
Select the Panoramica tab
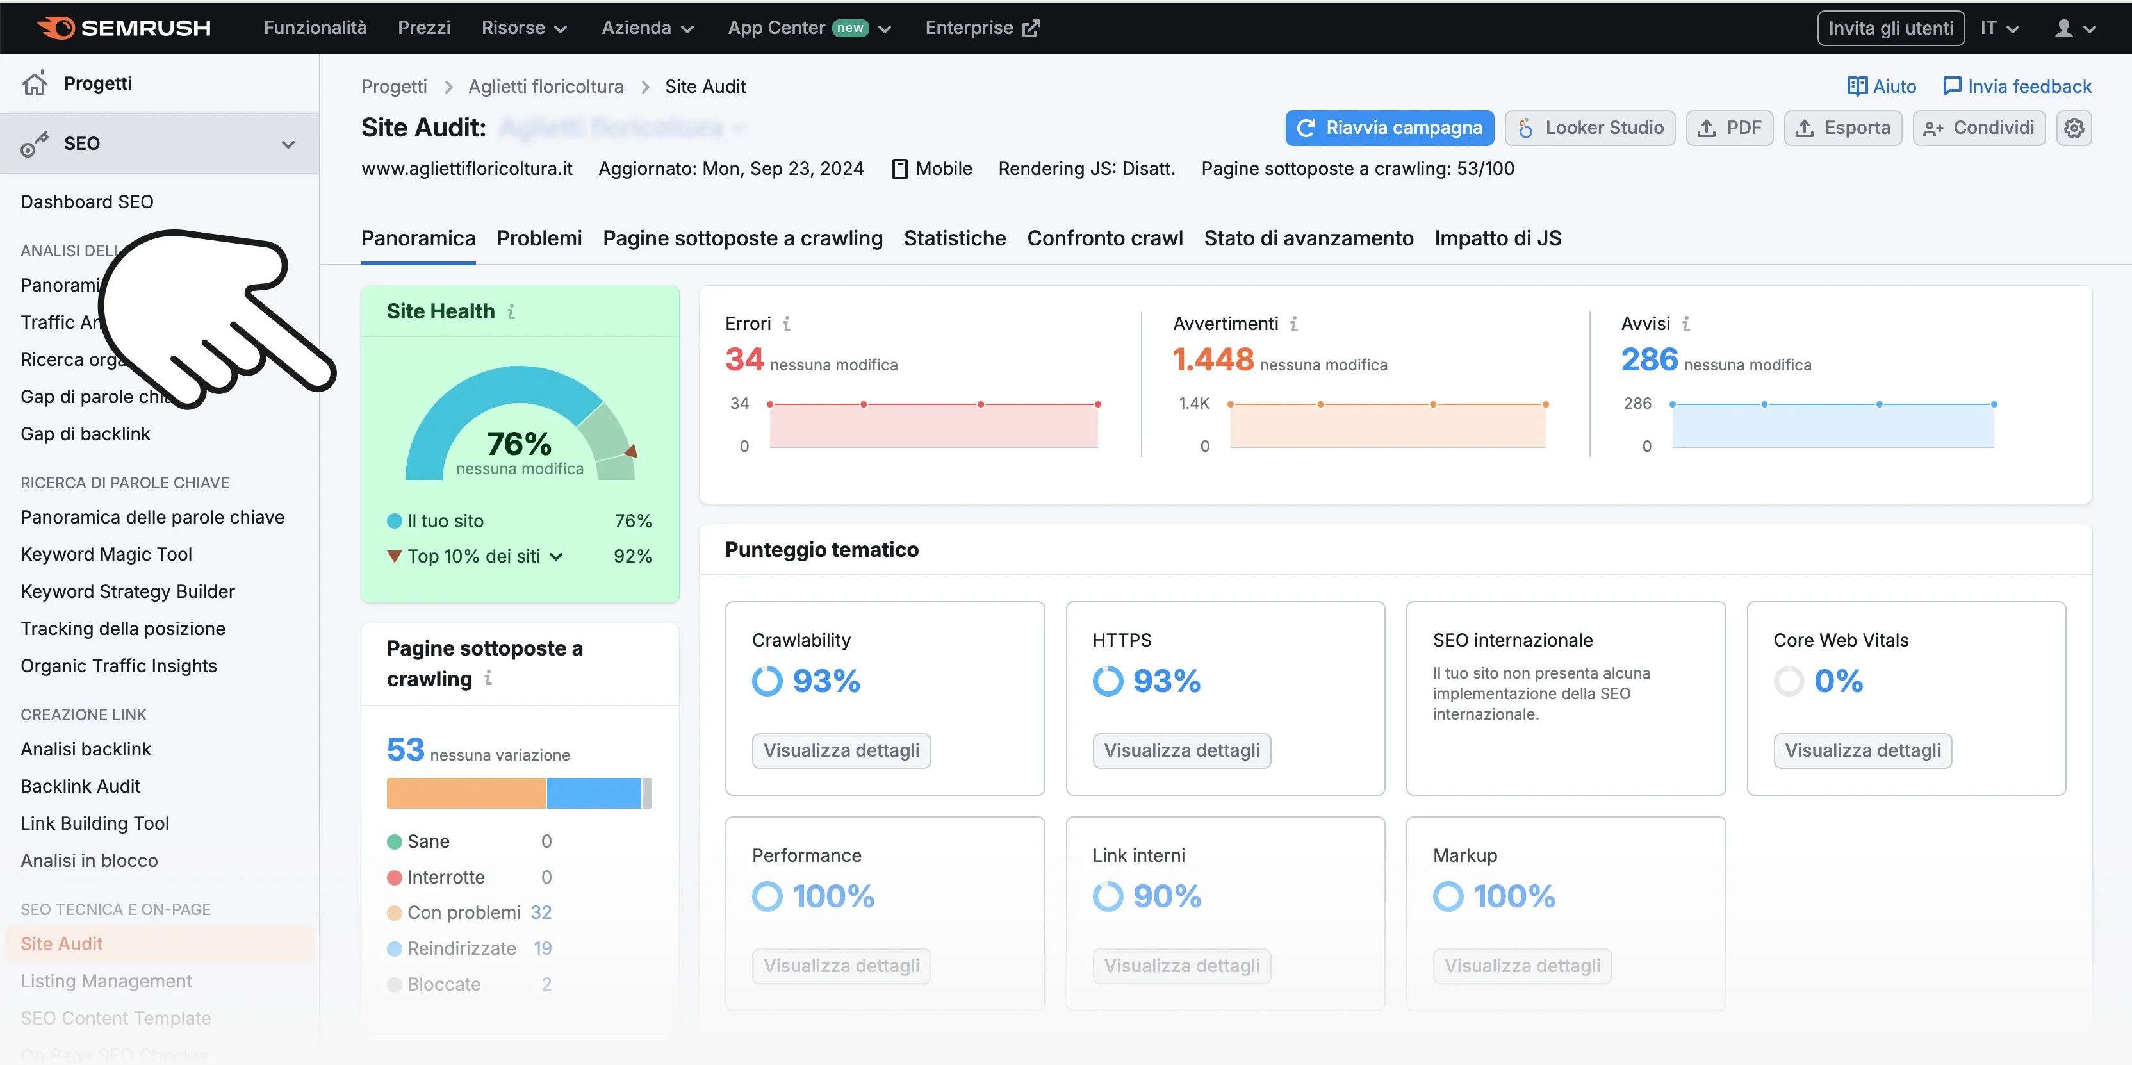click(418, 238)
